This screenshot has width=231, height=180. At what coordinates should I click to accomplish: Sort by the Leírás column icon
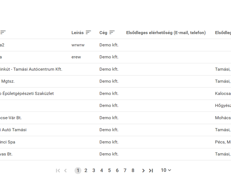[88, 32]
